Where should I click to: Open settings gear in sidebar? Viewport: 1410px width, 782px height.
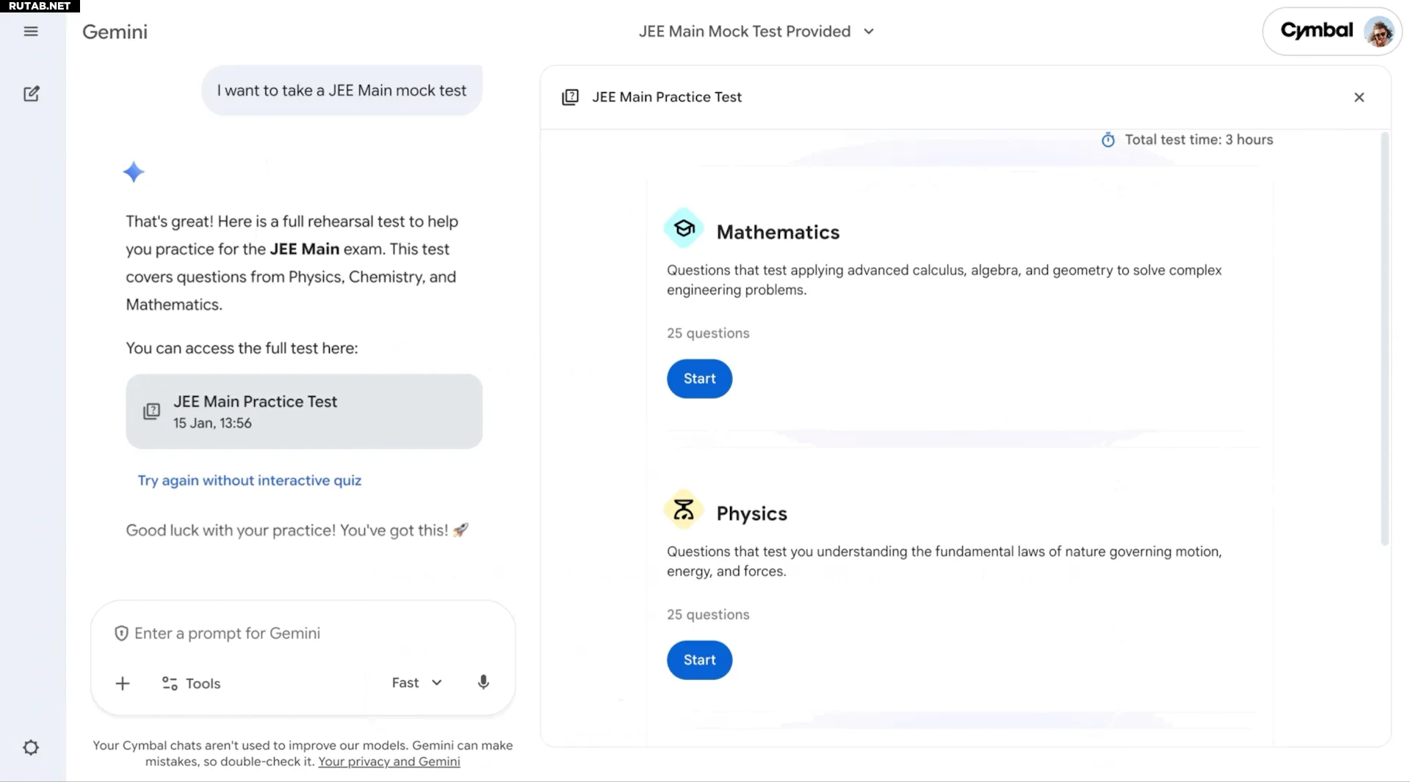(x=31, y=748)
